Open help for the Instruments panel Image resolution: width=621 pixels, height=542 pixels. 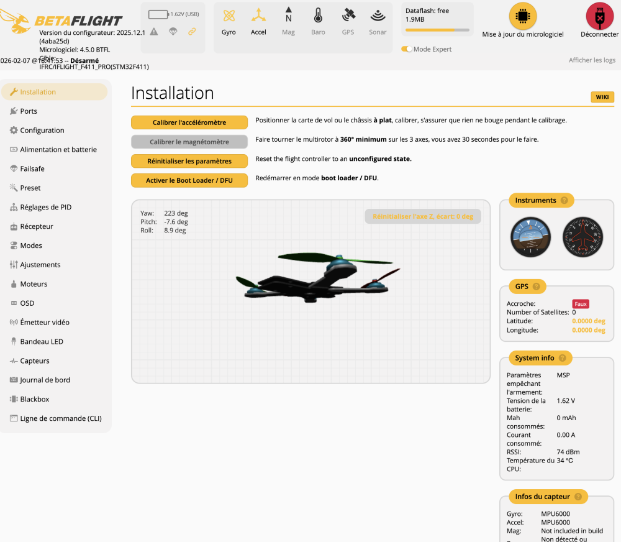point(564,201)
